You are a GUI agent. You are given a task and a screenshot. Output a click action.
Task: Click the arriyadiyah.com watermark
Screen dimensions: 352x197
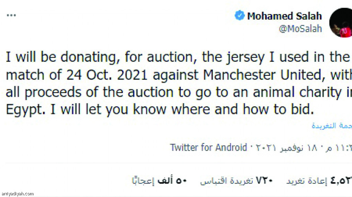18,194
